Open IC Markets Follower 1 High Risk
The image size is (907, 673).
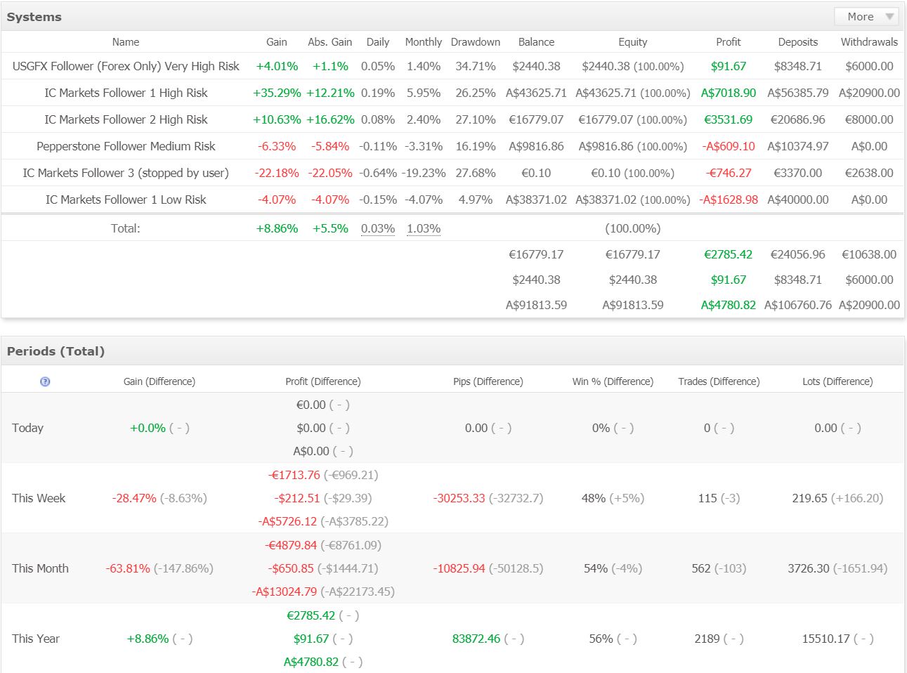point(126,93)
